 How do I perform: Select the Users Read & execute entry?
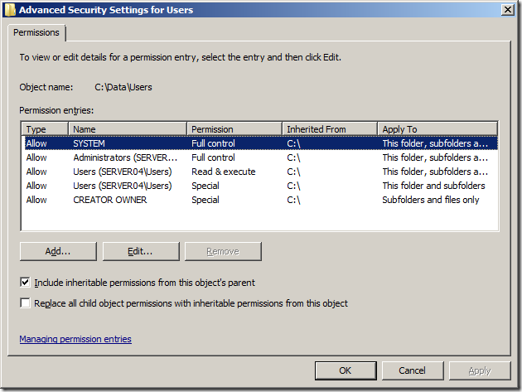click(122, 172)
